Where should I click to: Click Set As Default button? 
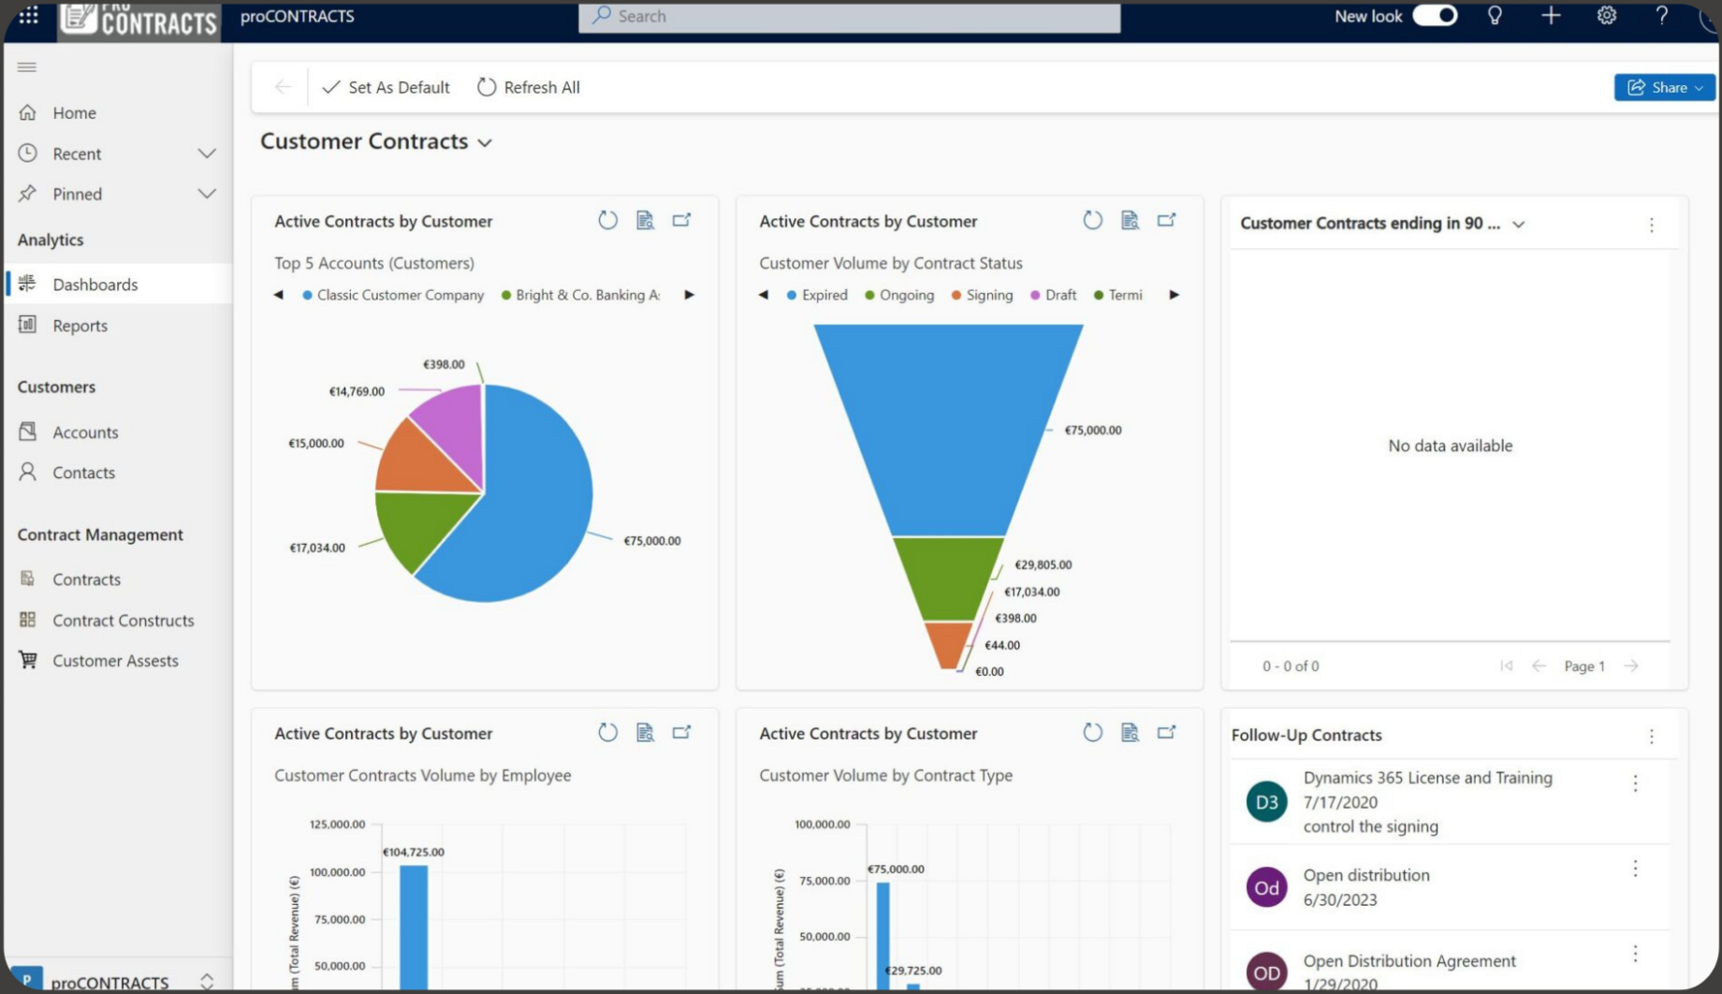(x=386, y=87)
